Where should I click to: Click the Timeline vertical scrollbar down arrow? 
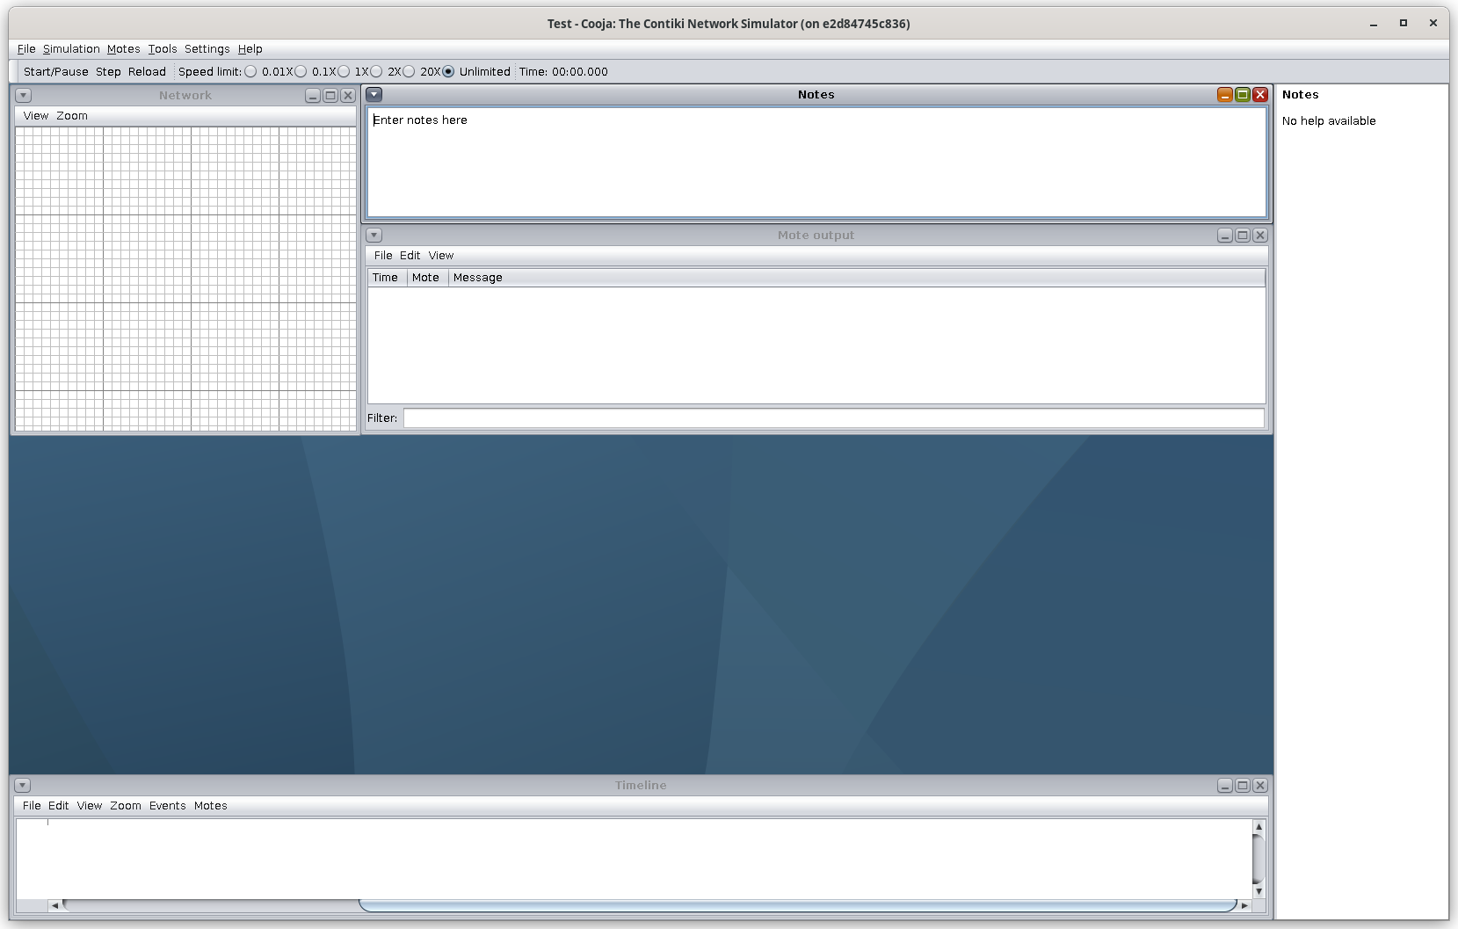[x=1259, y=891]
